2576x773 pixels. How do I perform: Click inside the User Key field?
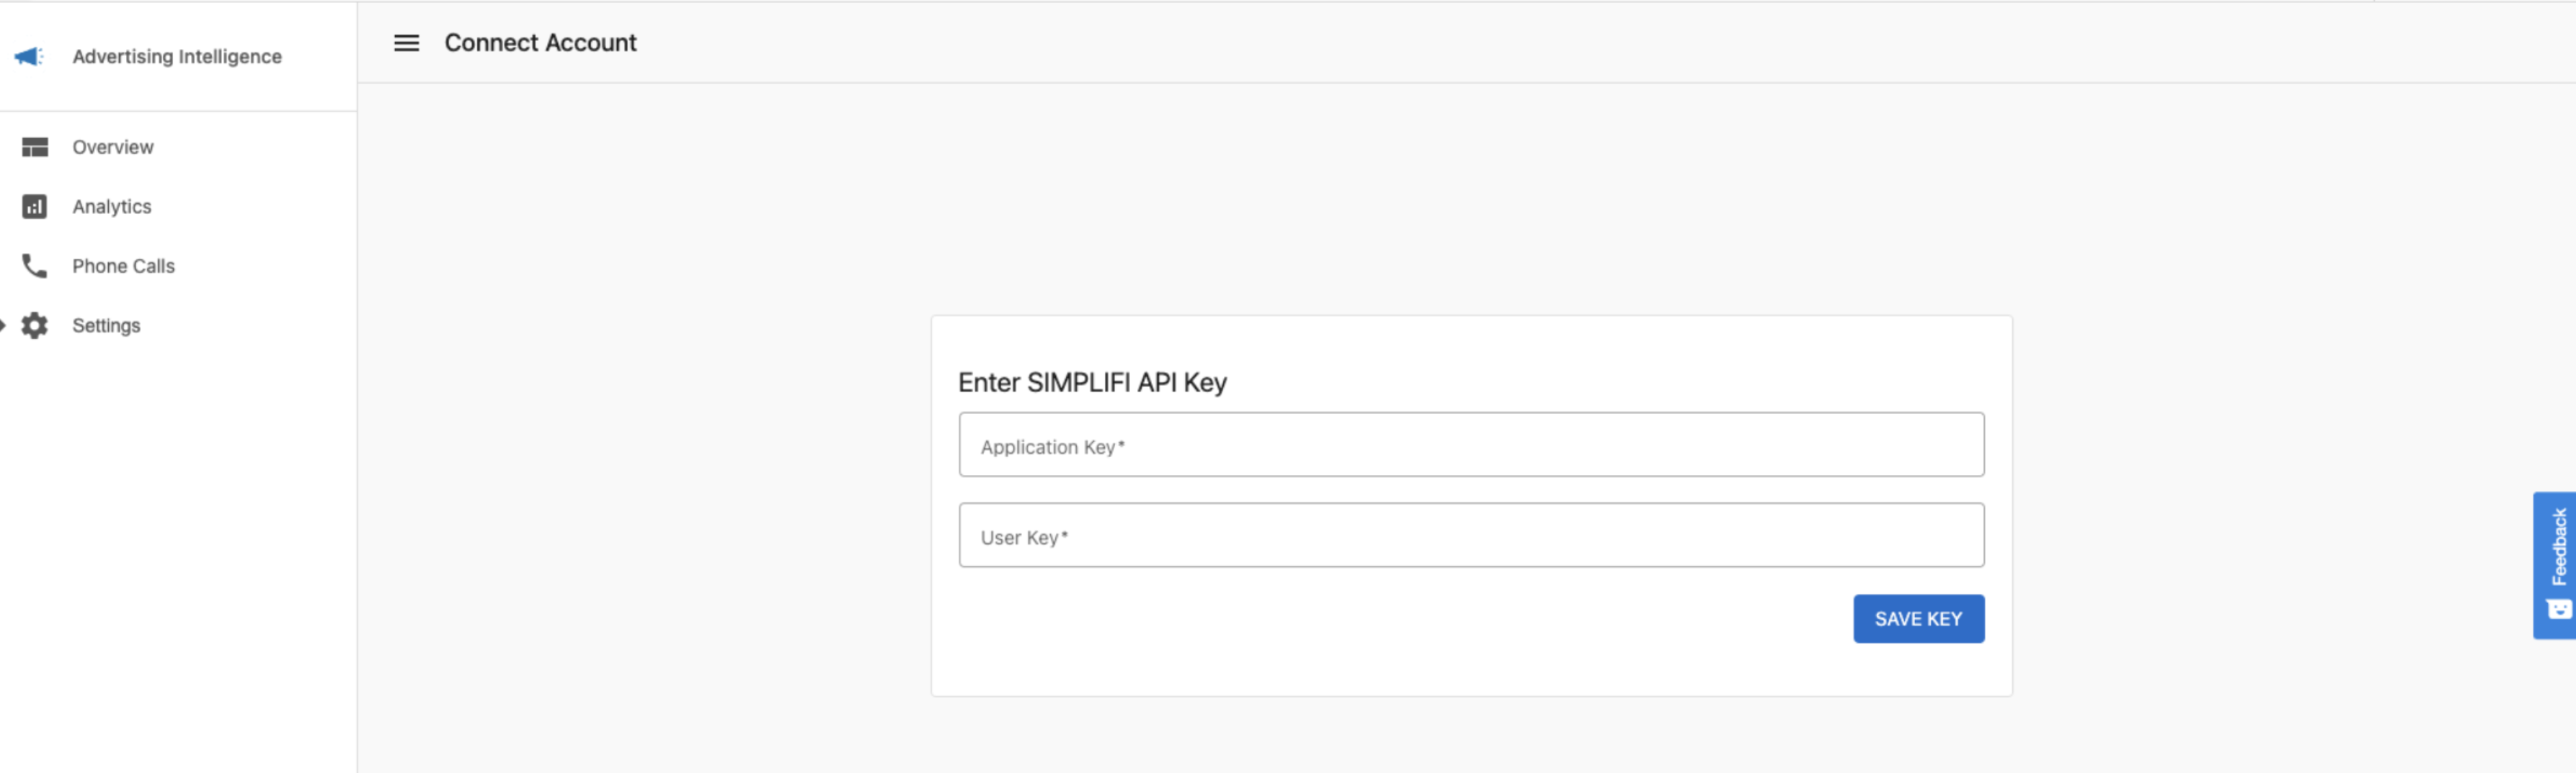point(1470,535)
